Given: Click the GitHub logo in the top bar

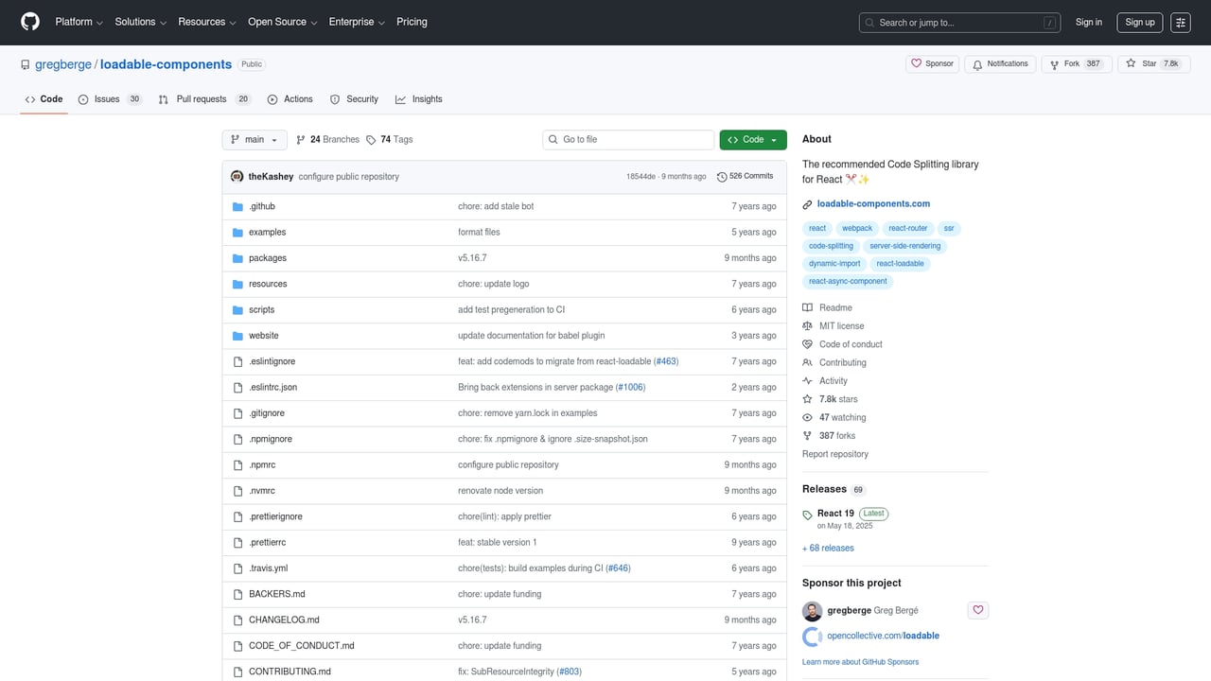Looking at the screenshot, I should 29,22.
